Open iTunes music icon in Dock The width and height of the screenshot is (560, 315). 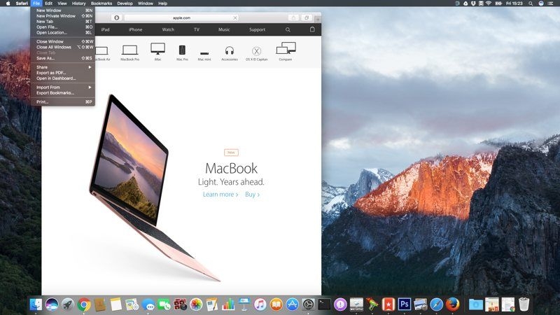click(260, 304)
